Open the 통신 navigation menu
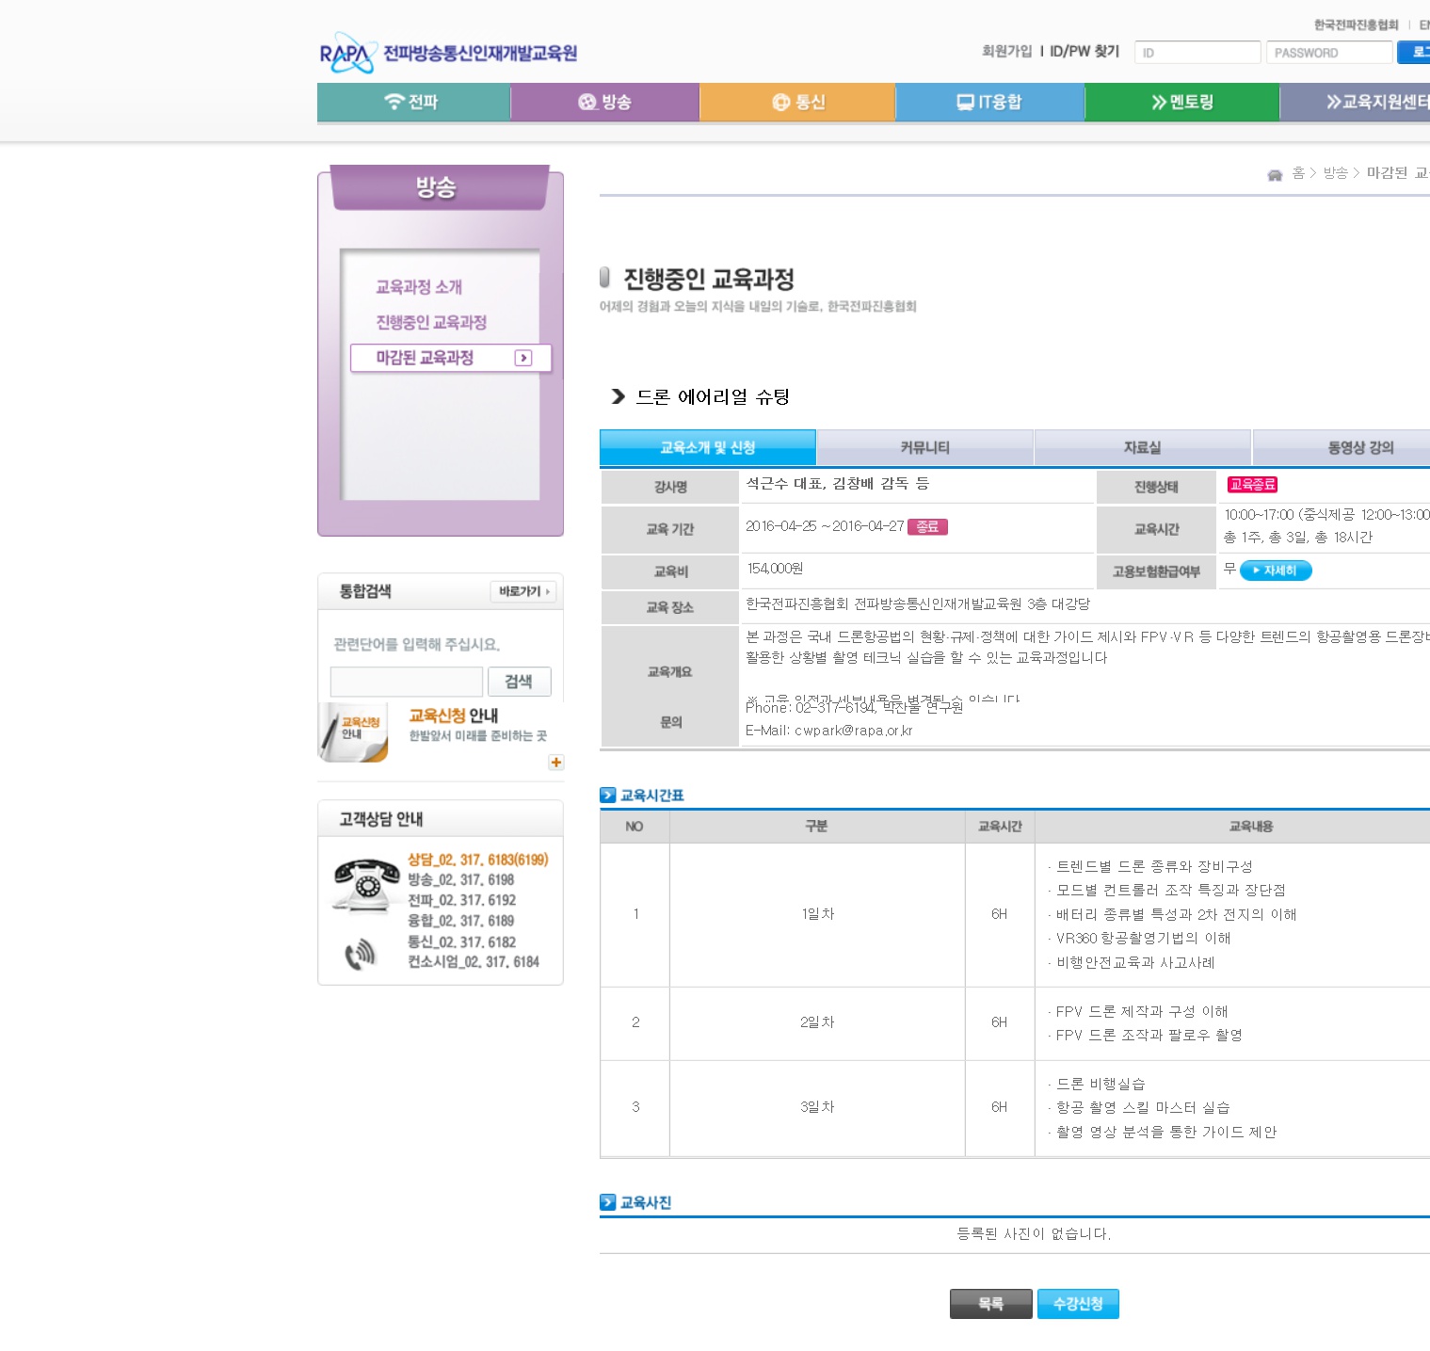The image size is (1430, 1351). [797, 102]
